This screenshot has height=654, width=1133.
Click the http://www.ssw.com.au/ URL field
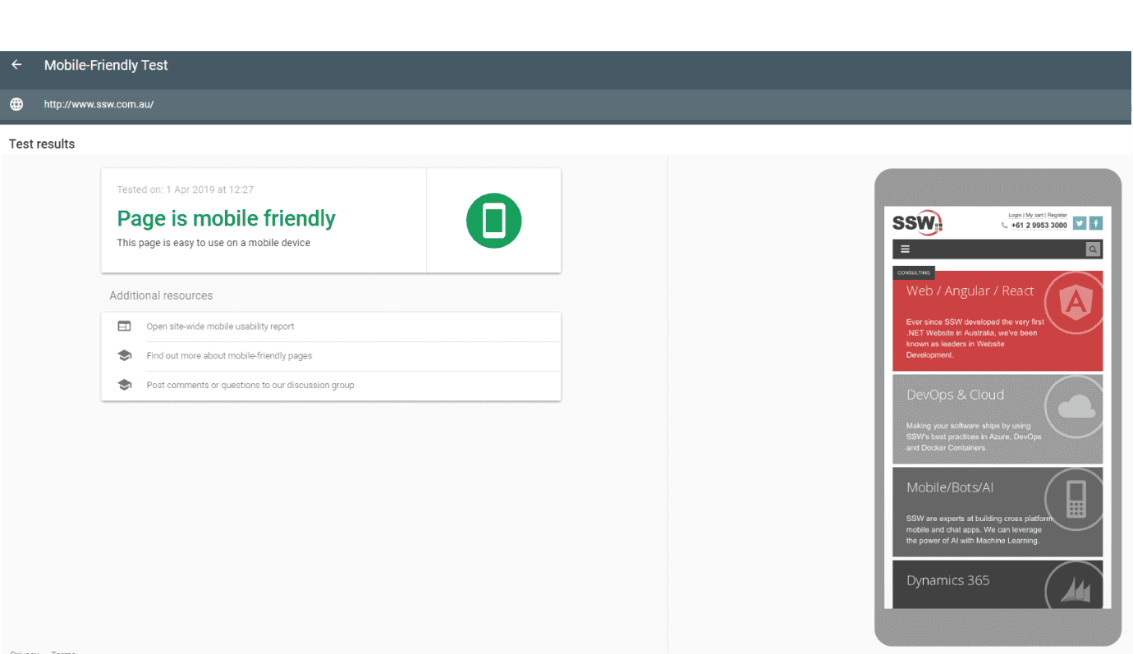coord(99,104)
